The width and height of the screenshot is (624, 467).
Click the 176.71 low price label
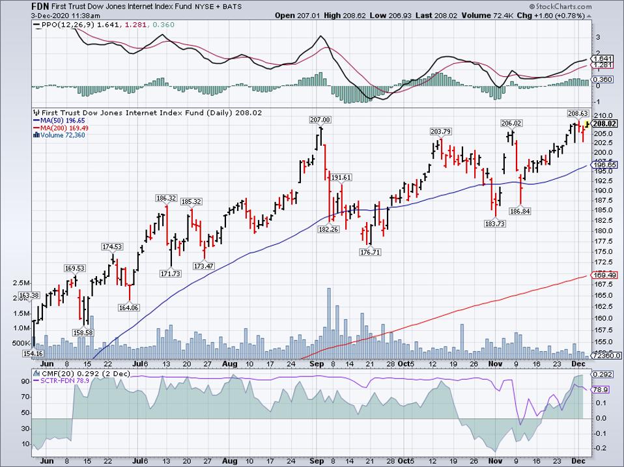pyautogui.click(x=370, y=252)
